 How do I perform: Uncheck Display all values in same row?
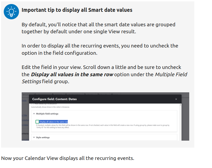(37, 122)
